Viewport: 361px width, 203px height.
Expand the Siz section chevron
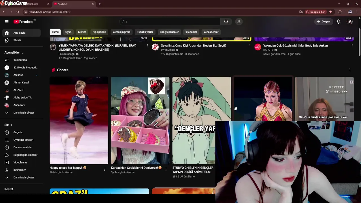click(12, 125)
